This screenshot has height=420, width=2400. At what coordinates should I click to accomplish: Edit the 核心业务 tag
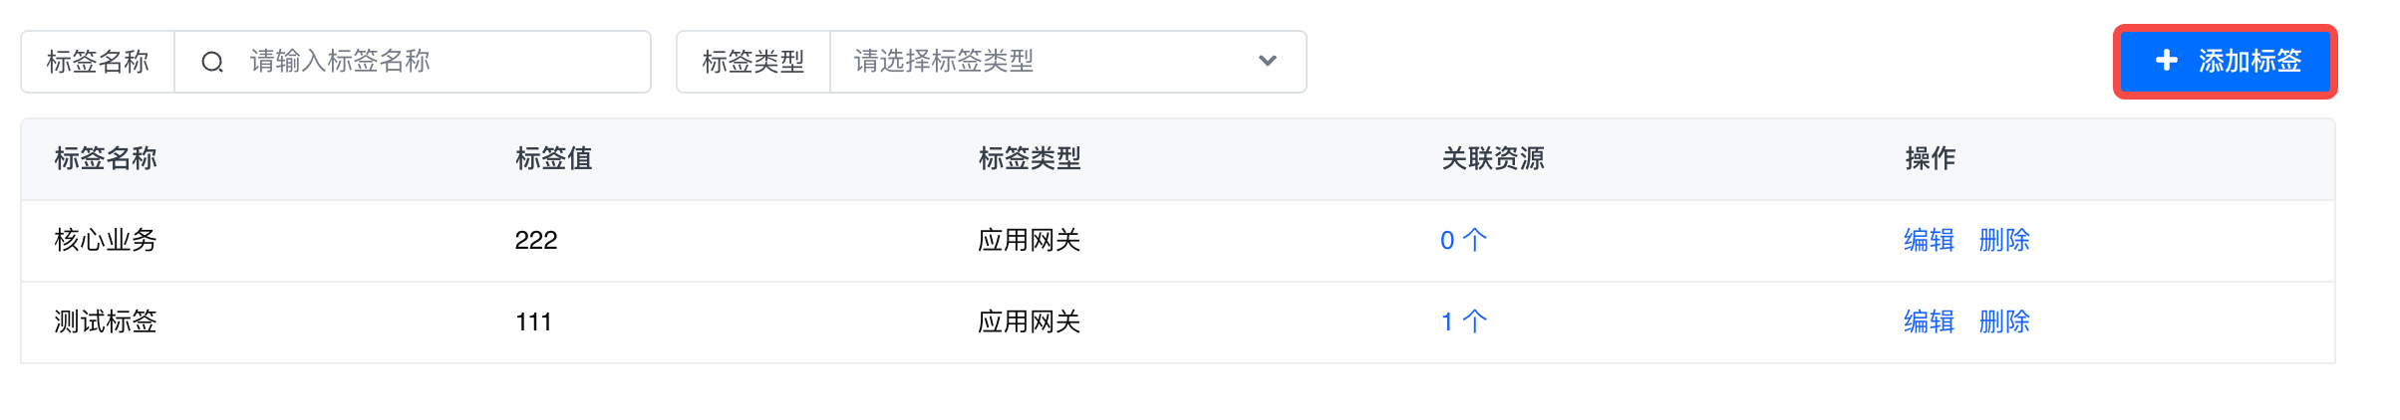click(1929, 240)
